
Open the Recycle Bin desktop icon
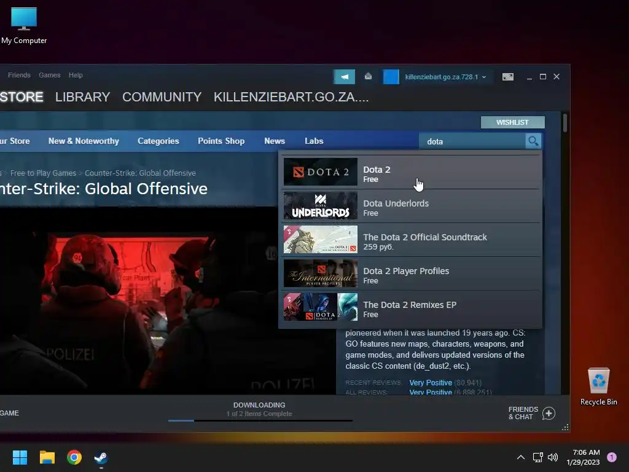tap(598, 386)
